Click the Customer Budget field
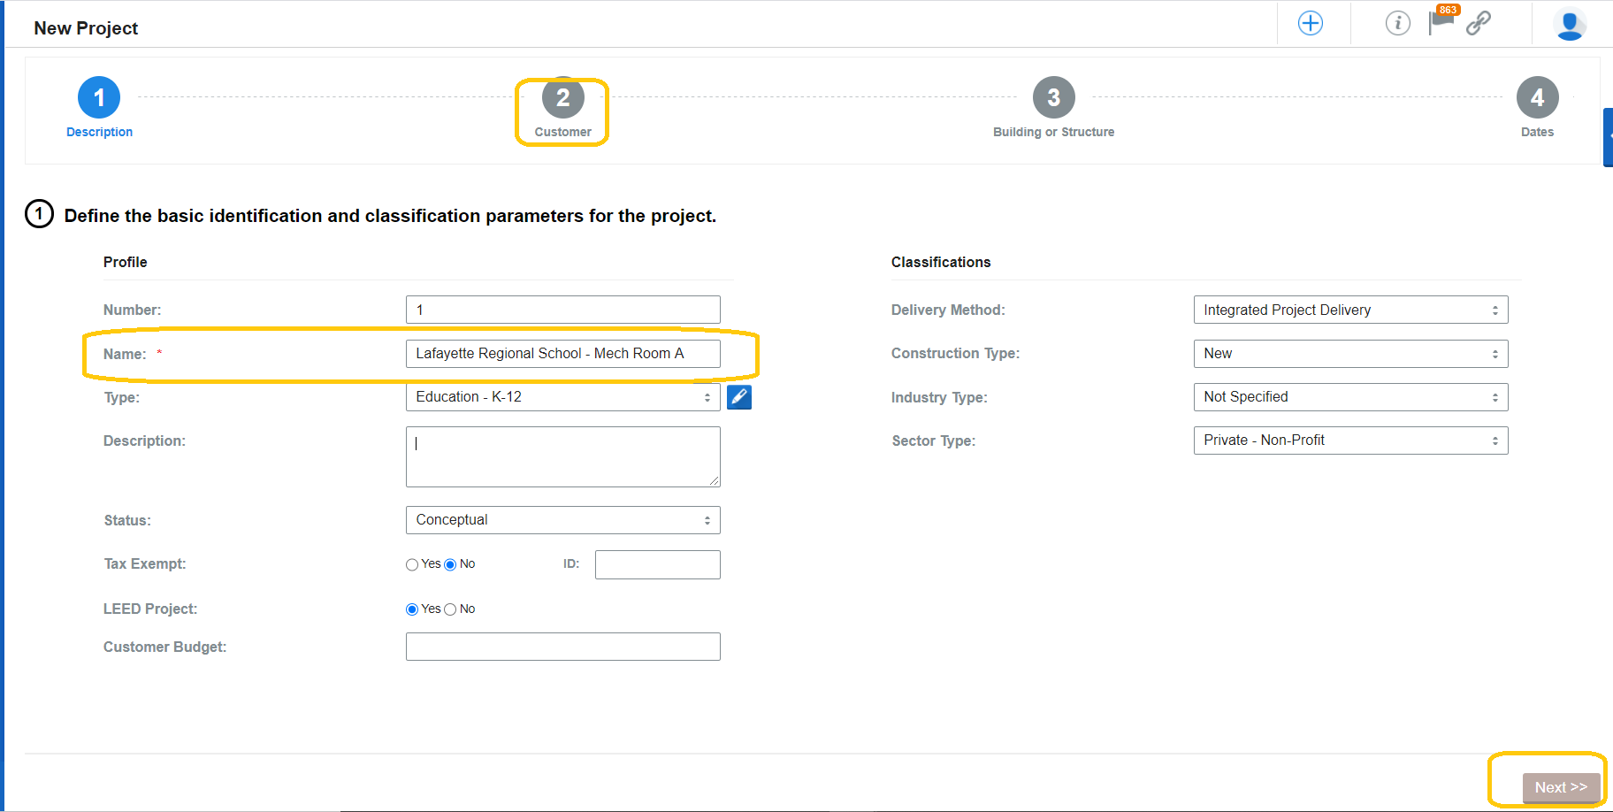Viewport: 1613px width, 812px height. click(562, 647)
